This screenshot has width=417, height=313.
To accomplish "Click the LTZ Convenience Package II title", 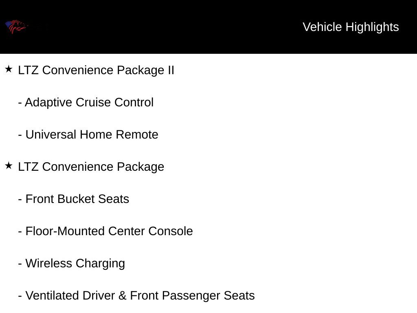I will point(96,70).
